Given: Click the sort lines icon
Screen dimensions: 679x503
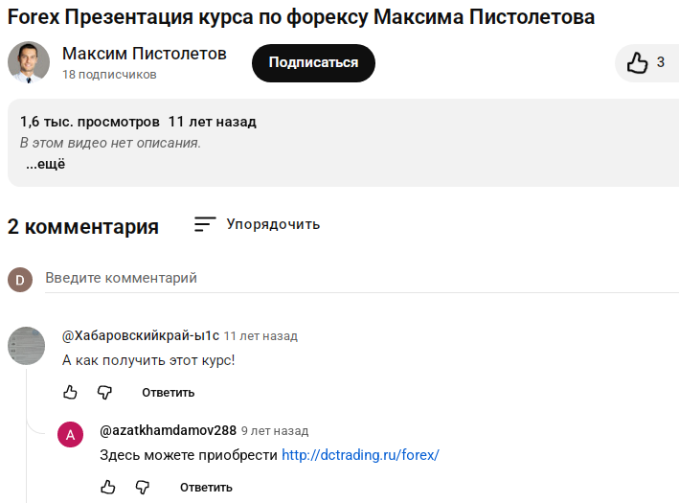Looking at the screenshot, I should click(x=205, y=224).
